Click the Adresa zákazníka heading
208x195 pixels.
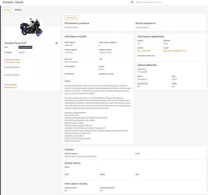(x=147, y=65)
